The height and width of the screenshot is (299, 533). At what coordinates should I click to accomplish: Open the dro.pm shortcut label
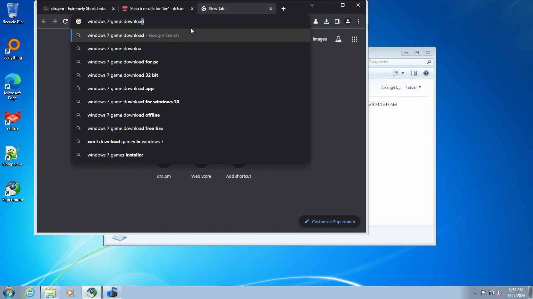[x=164, y=176]
